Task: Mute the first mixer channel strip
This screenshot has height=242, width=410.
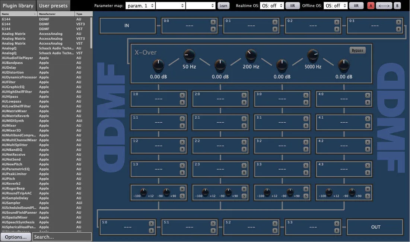Action: [182, 190]
